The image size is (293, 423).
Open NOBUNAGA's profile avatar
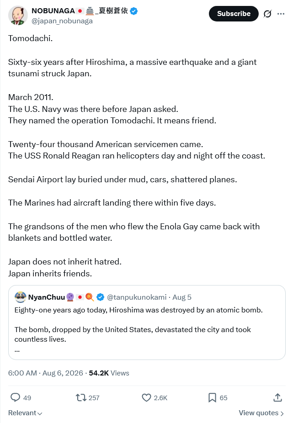click(x=18, y=15)
